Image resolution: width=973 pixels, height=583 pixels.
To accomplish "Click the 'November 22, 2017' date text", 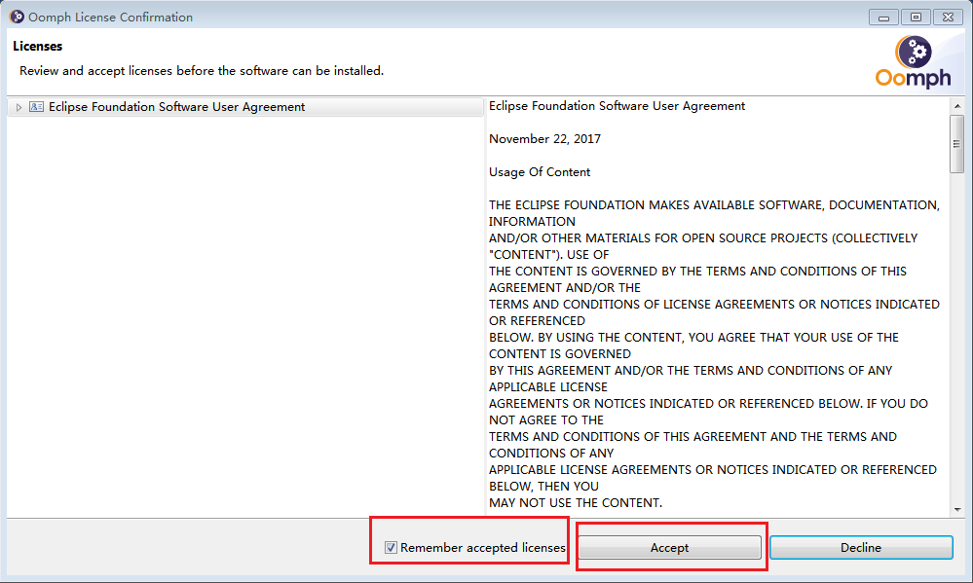I will click(544, 139).
